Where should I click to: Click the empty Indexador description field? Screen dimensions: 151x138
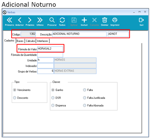pos(75,66)
